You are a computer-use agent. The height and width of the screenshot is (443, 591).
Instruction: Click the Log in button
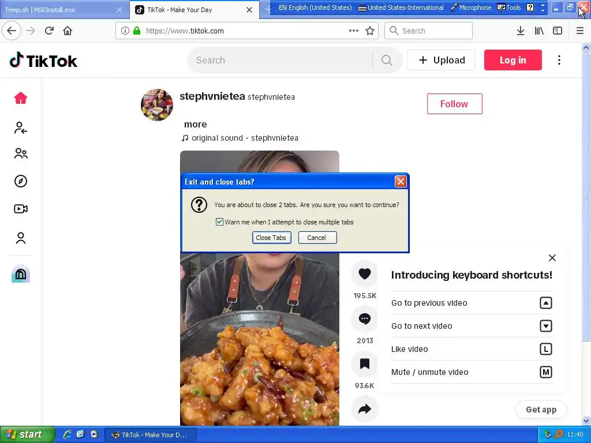[x=513, y=60]
